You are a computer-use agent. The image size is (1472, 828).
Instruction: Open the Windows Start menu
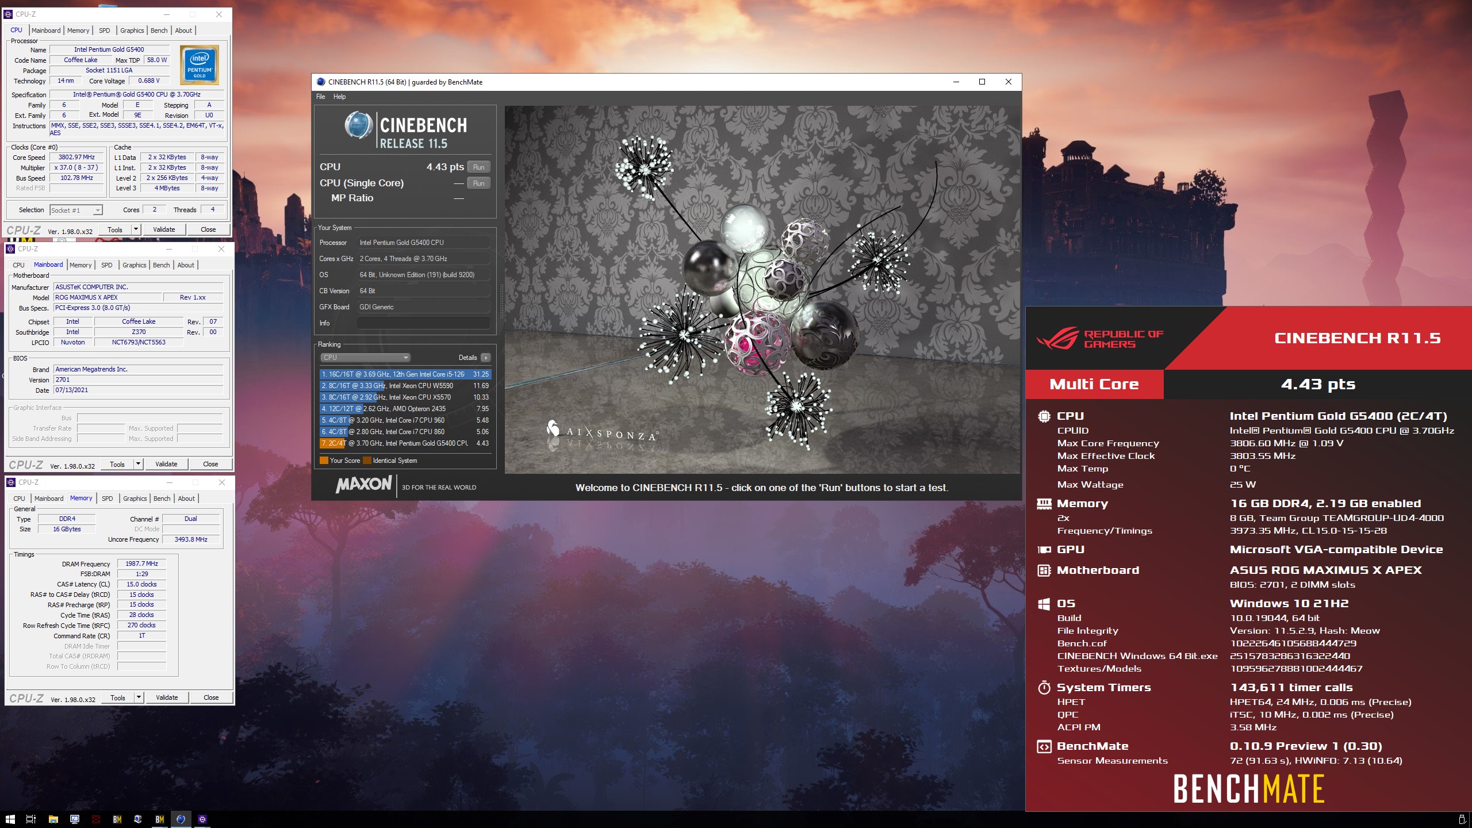click(10, 819)
